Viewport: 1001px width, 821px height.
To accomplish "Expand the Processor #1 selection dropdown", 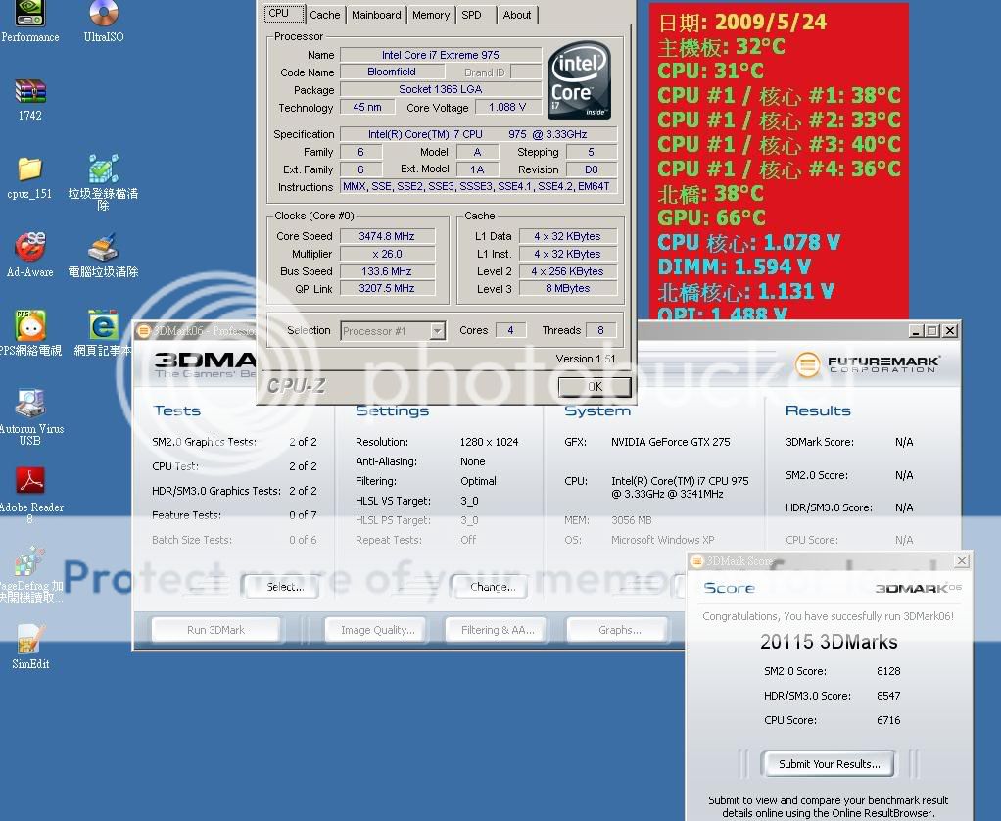I will click(437, 331).
